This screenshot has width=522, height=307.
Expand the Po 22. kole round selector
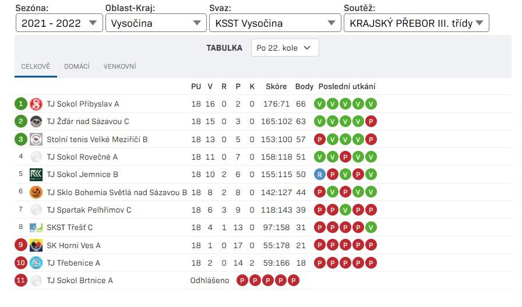285,48
